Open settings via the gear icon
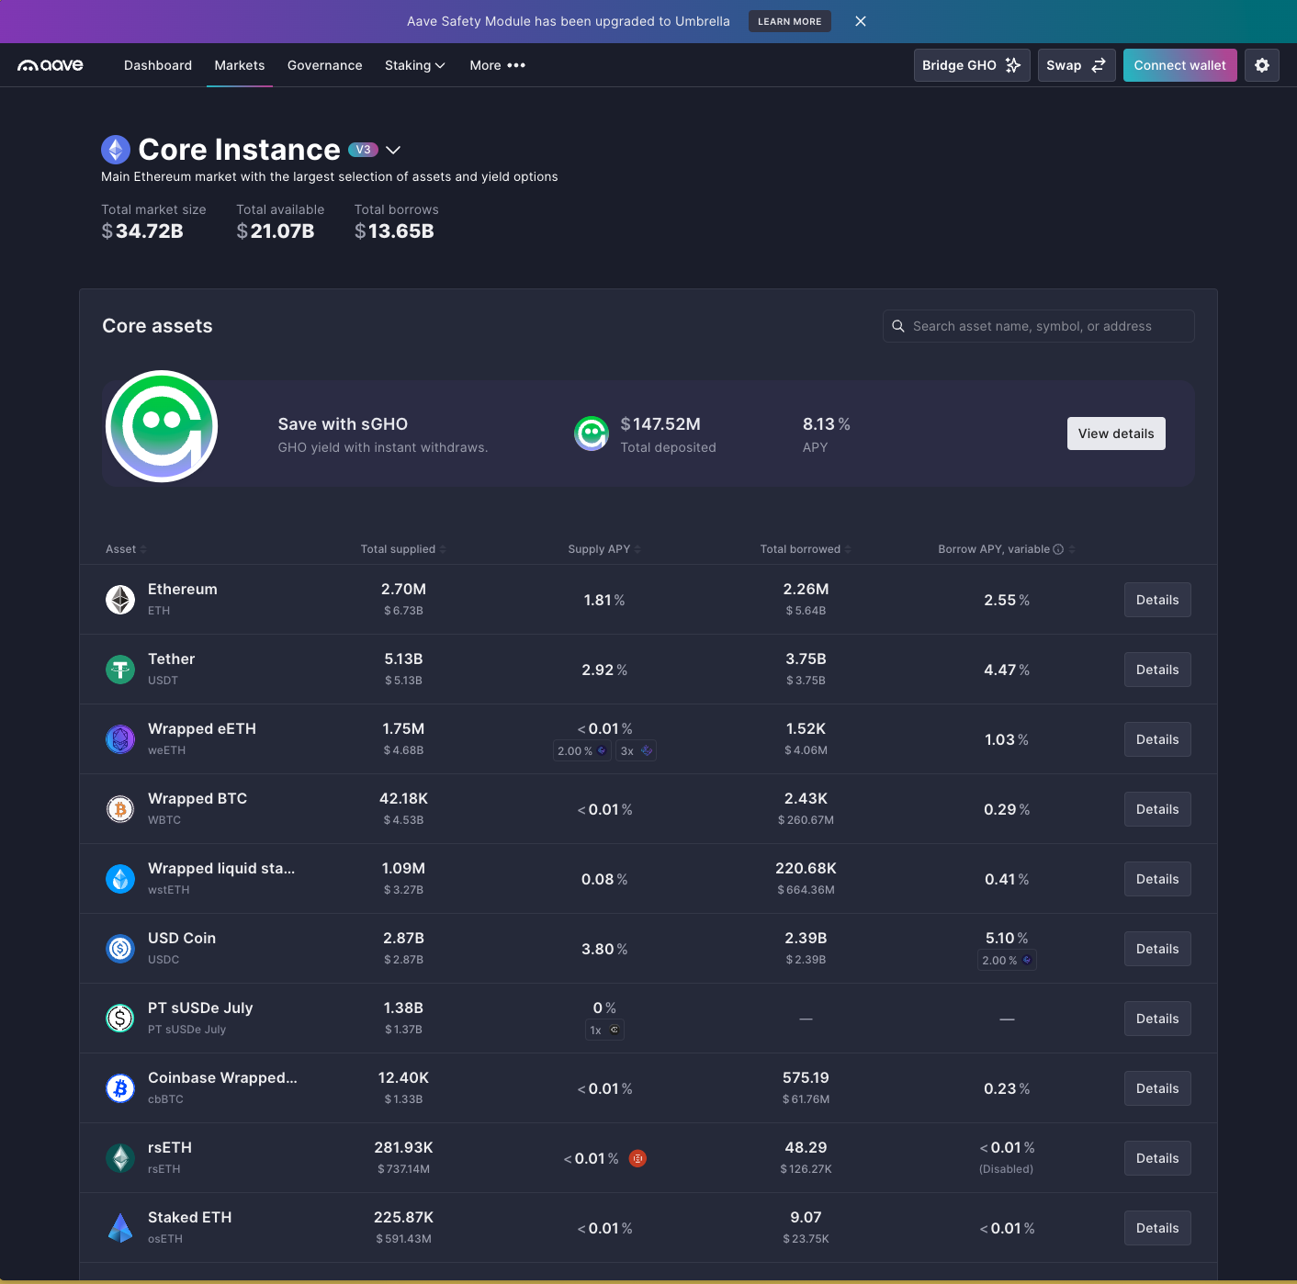The image size is (1297, 1284). pyautogui.click(x=1261, y=64)
